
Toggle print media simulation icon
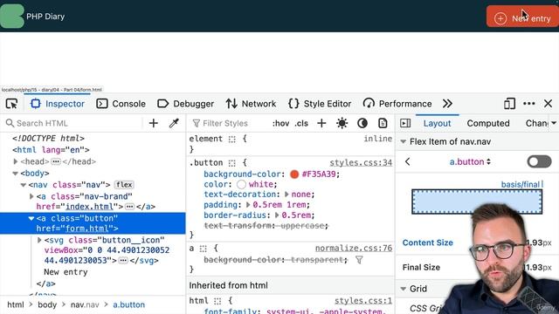coord(383,123)
